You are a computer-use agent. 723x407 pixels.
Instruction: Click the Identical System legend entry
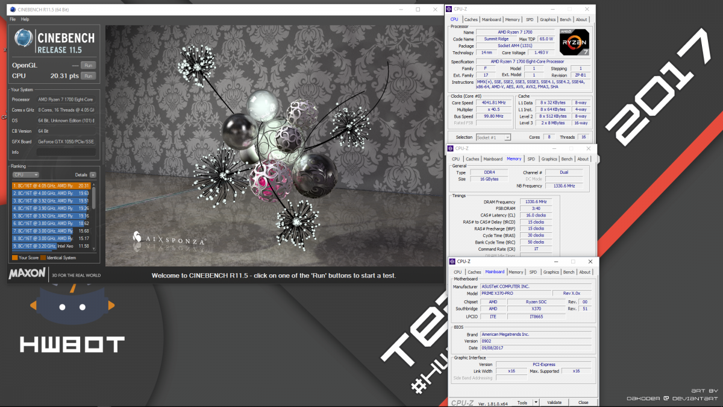pos(58,257)
